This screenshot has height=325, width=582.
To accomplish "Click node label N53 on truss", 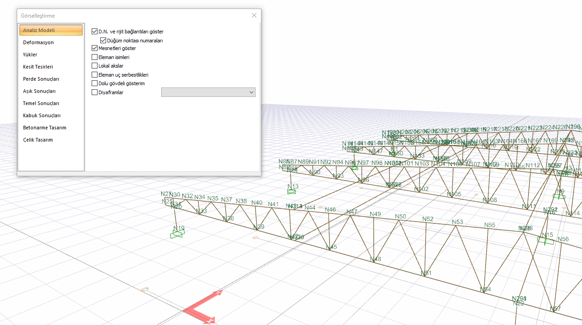I will click(x=457, y=222).
